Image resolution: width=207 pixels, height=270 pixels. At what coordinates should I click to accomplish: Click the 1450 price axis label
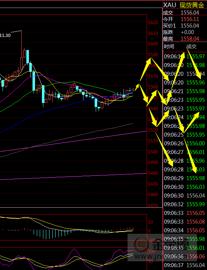(x=153, y=205)
